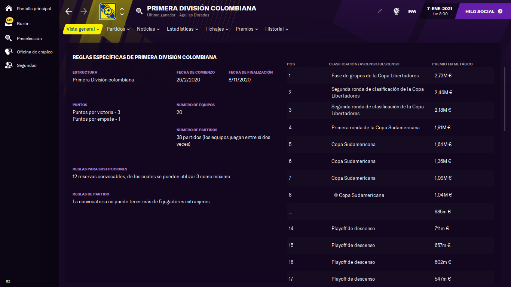Click the POS column header
Screen dimensions: 511x287
291,64
